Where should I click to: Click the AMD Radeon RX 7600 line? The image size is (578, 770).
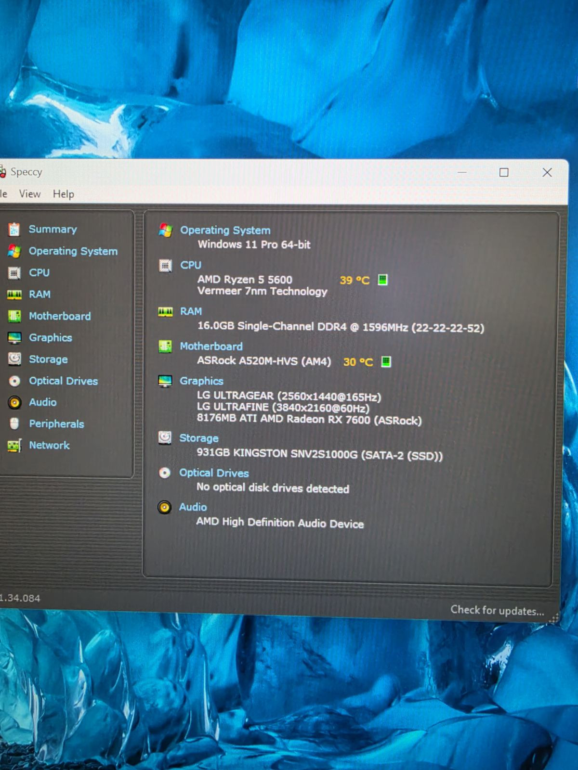tap(309, 419)
